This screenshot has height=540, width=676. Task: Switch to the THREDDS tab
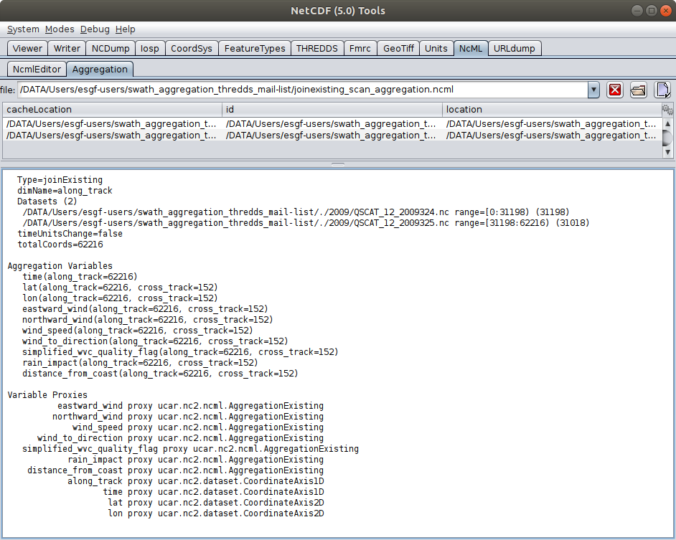[316, 48]
